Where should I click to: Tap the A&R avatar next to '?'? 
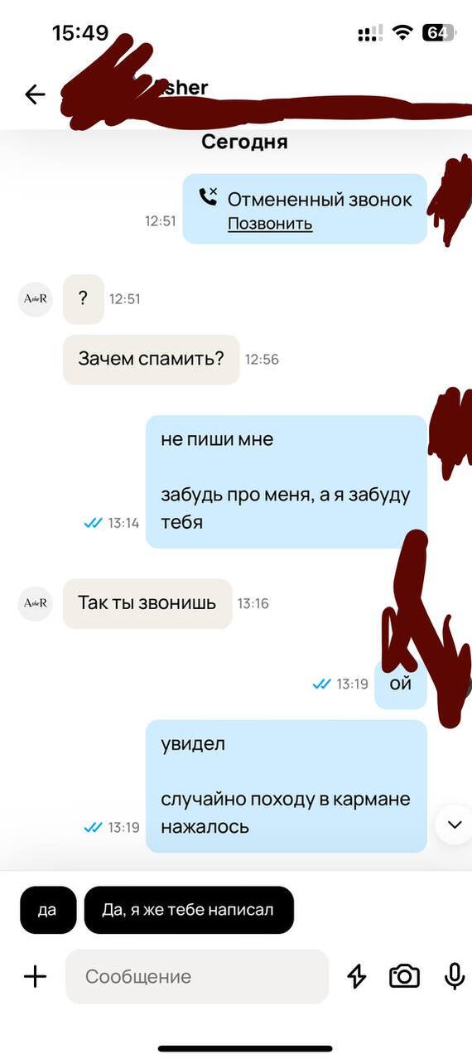(35, 299)
